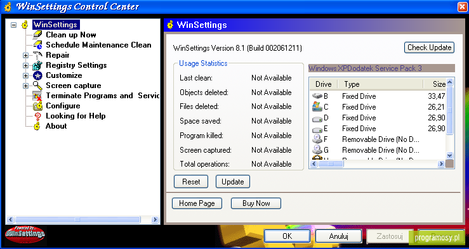Click the drive F removable disk icon
469x249 pixels.
317,139
